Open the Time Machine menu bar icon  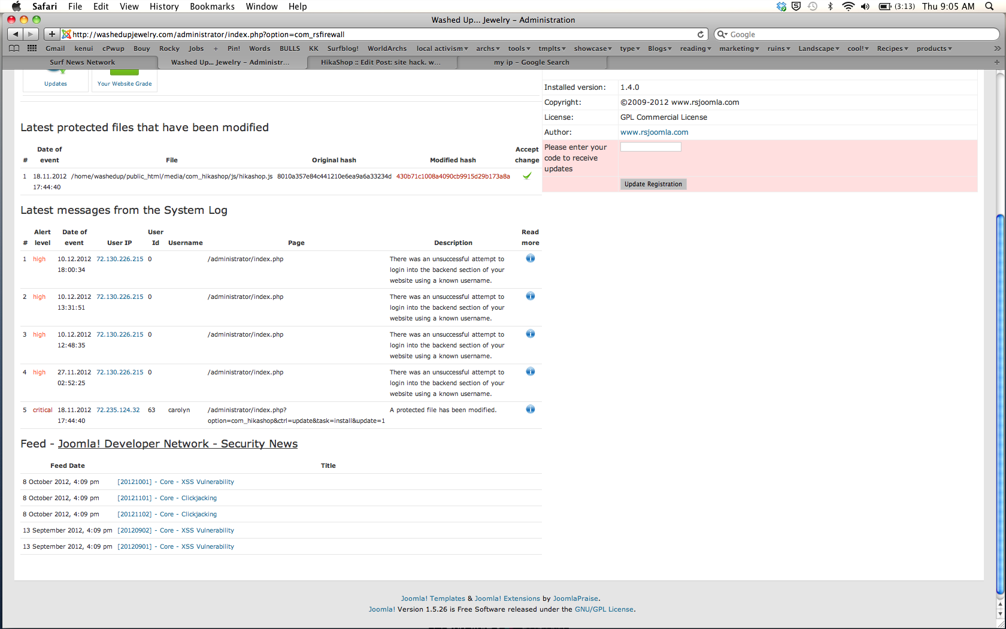tap(813, 7)
